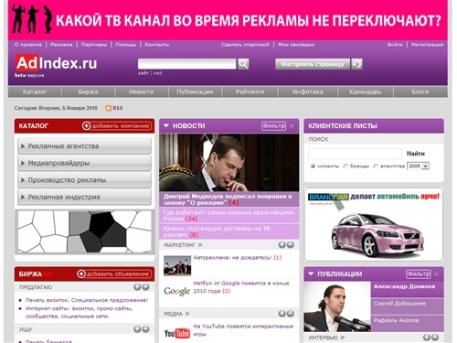This screenshot has height=343, width=457.
Task: Open the Рейтинги menu tab
Action: point(250,91)
